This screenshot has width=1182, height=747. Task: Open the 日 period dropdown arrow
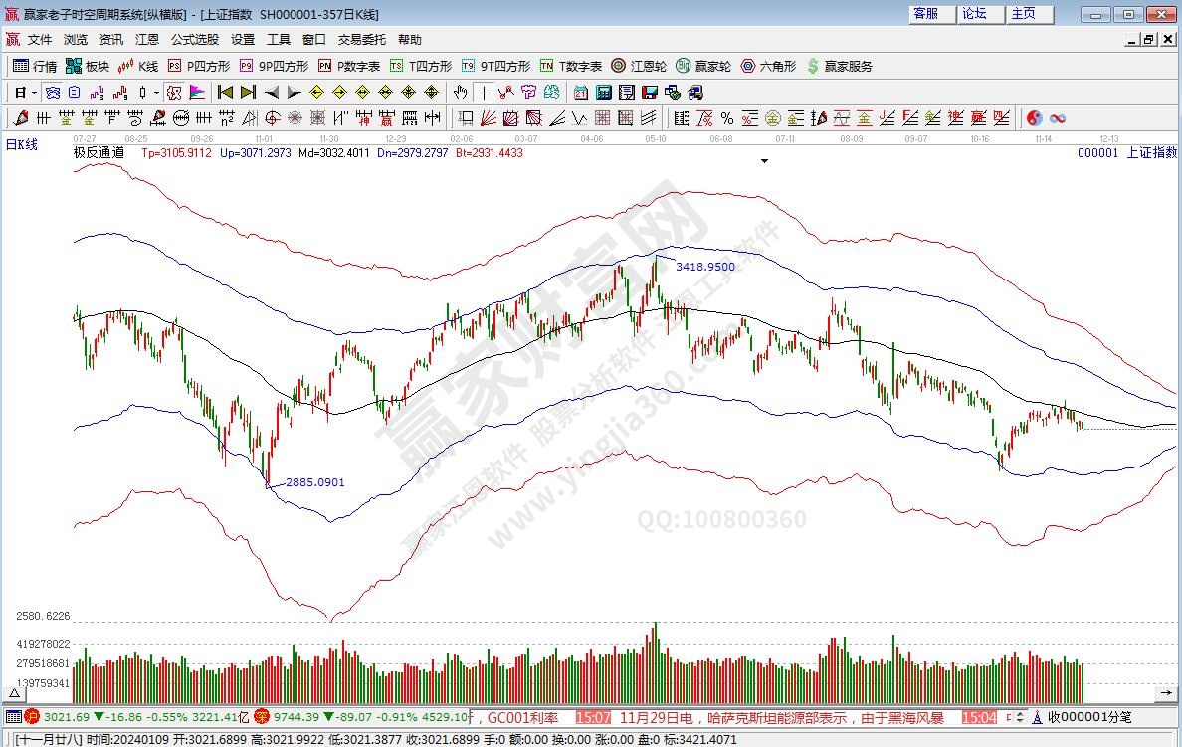[x=34, y=93]
